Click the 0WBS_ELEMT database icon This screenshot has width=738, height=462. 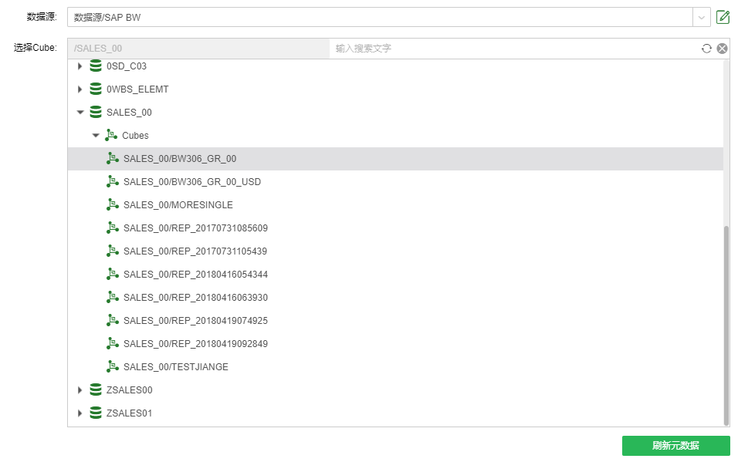pyautogui.click(x=96, y=89)
